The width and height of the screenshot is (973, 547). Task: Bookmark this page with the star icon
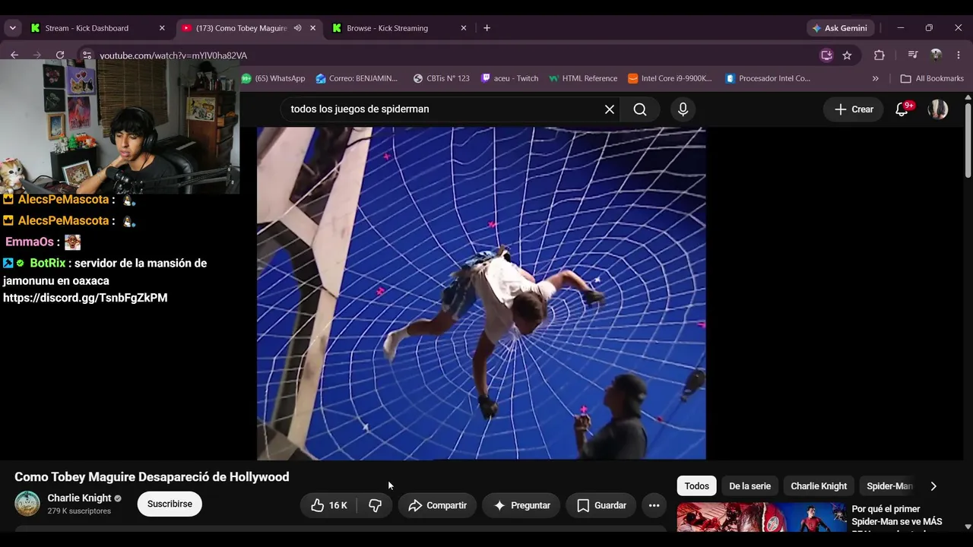[x=847, y=55]
